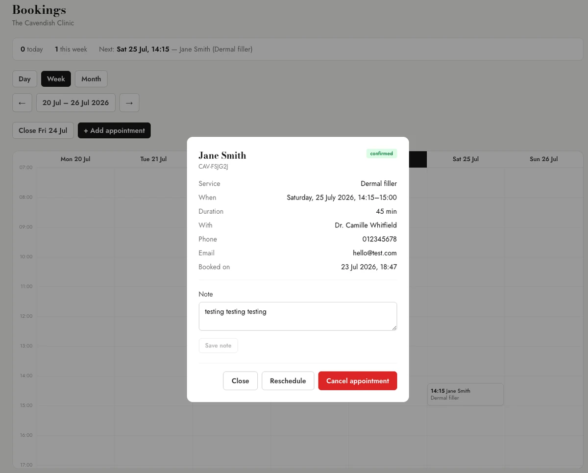588x473 pixels.
Task: Open the 14:15 Jane Smith calendar event
Action: click(x=465, y=394)
